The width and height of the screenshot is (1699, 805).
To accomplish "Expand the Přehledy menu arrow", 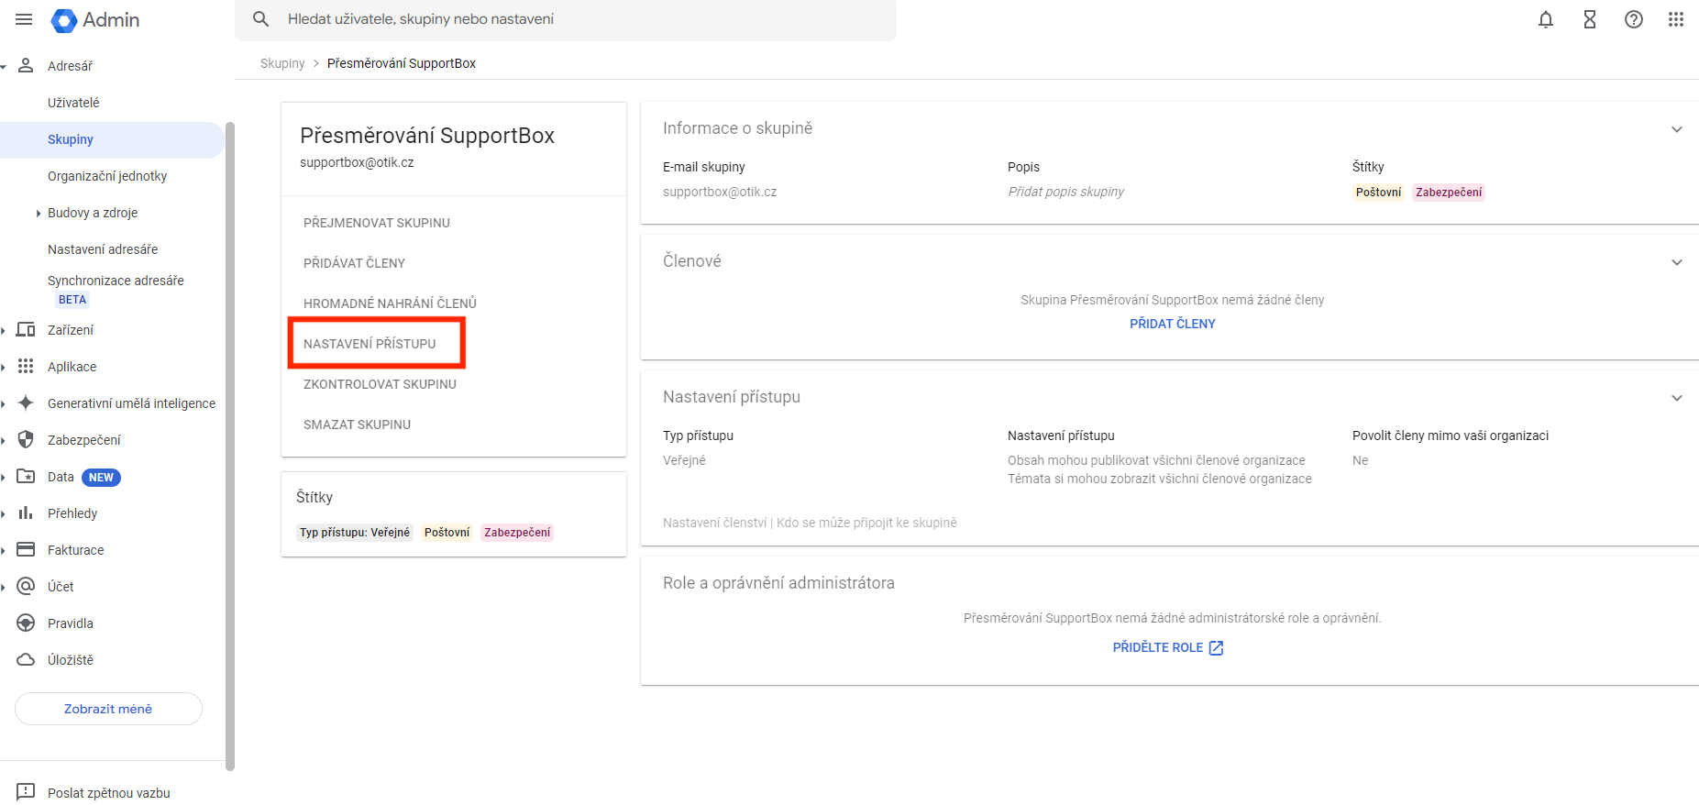I will tap(4, 514).
